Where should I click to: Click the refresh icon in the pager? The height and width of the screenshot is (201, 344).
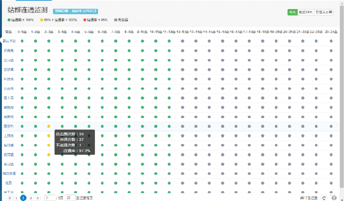[x=324, y=198]
